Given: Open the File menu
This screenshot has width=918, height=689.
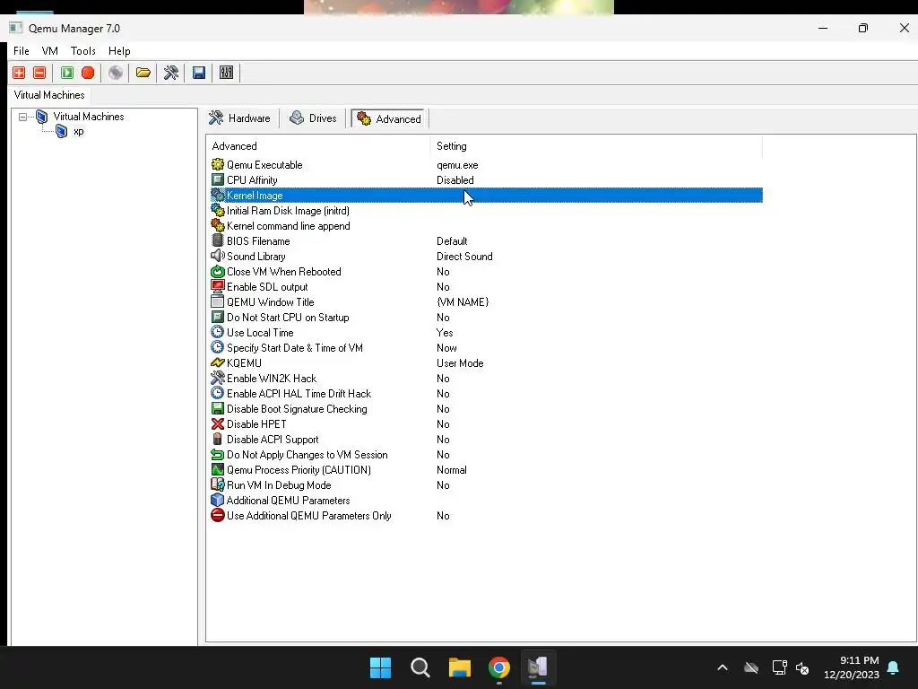Looking at the screenshot, I should point(22,51).
